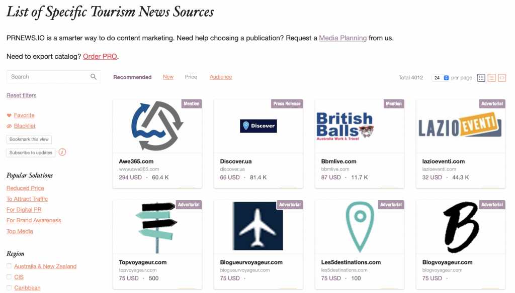
Task: Click the Mention badge on Awe365.com card
Action: (x=192, y=103)
